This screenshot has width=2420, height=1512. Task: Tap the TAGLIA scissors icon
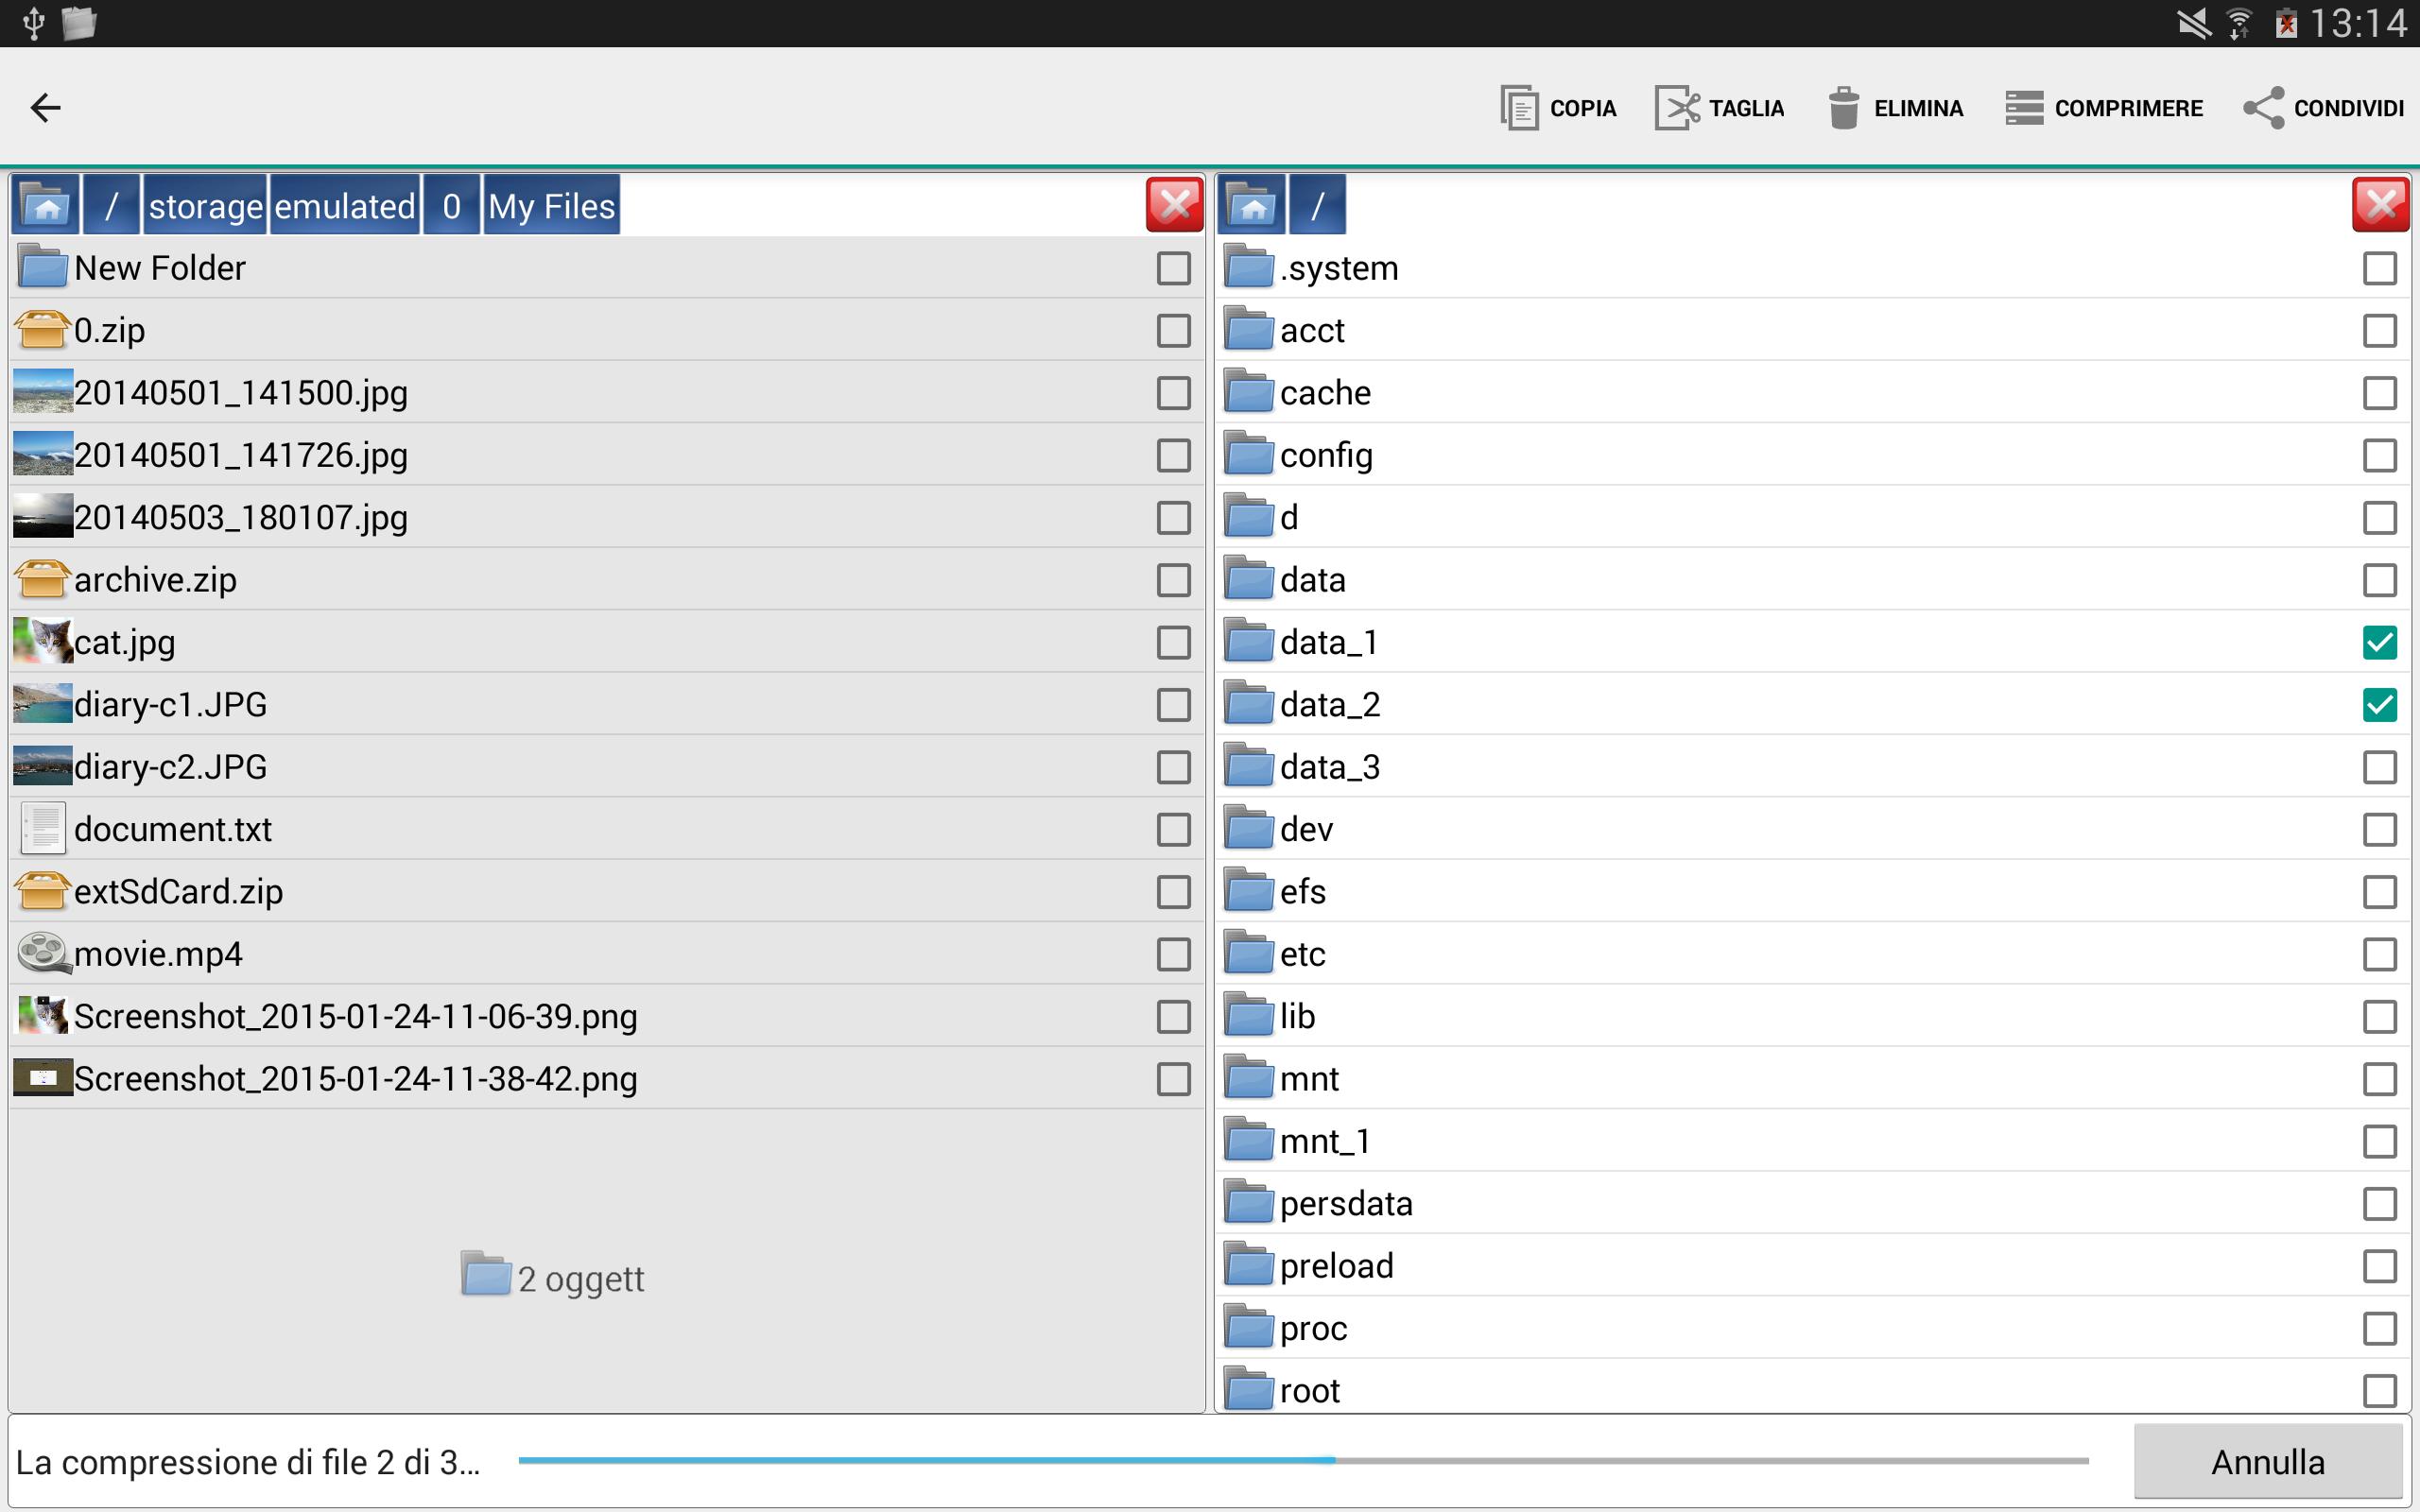1677,108
